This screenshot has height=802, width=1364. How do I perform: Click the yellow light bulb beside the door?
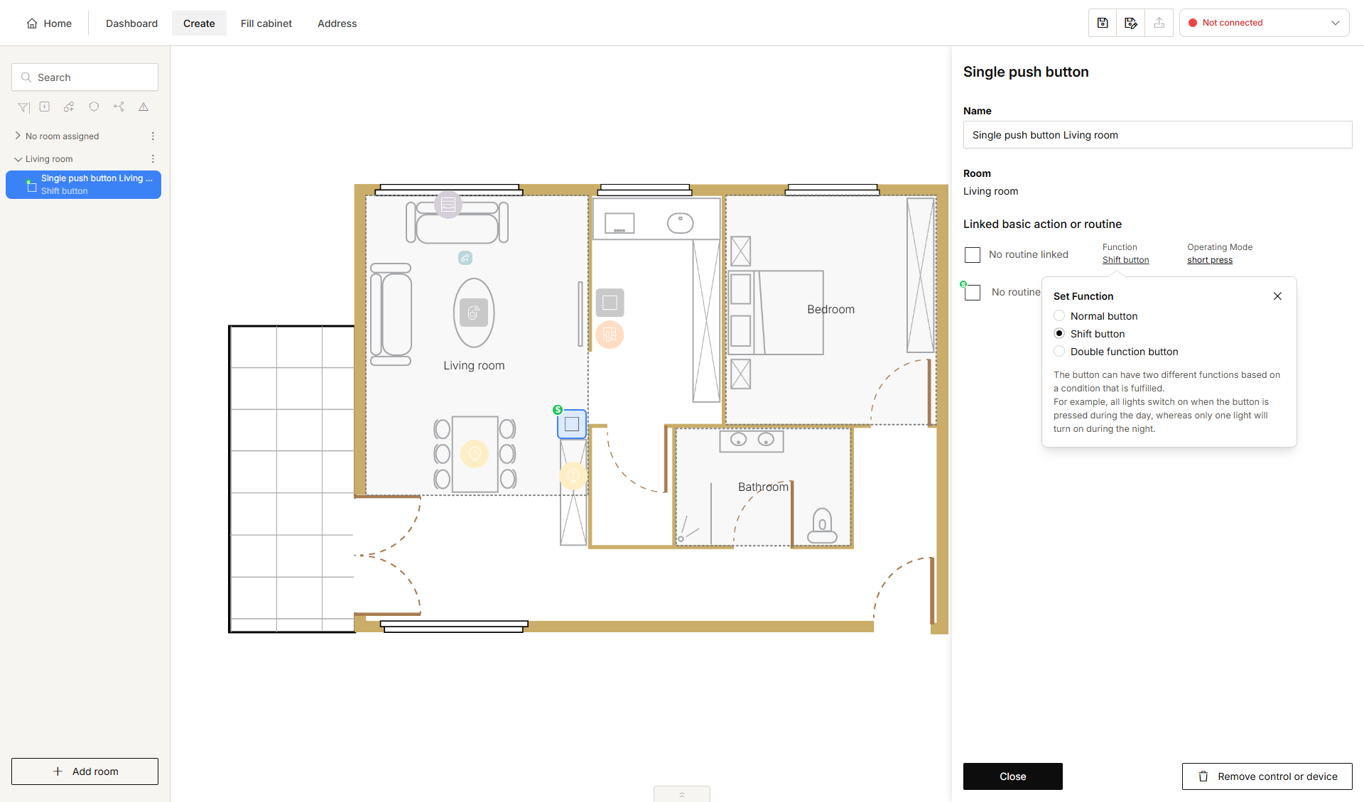(x=573, y=475)
